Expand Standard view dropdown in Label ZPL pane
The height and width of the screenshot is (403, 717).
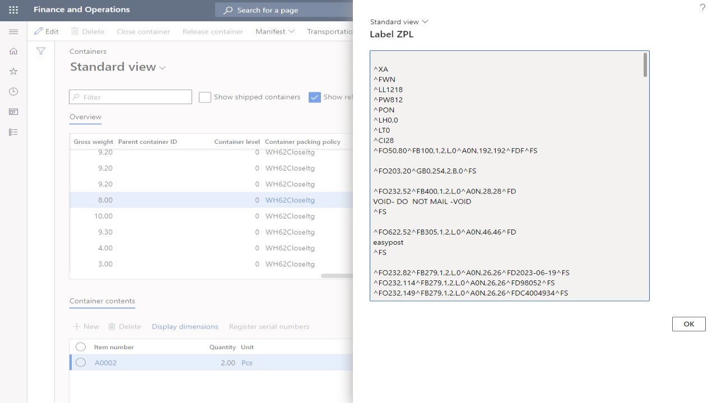[399, 21]
